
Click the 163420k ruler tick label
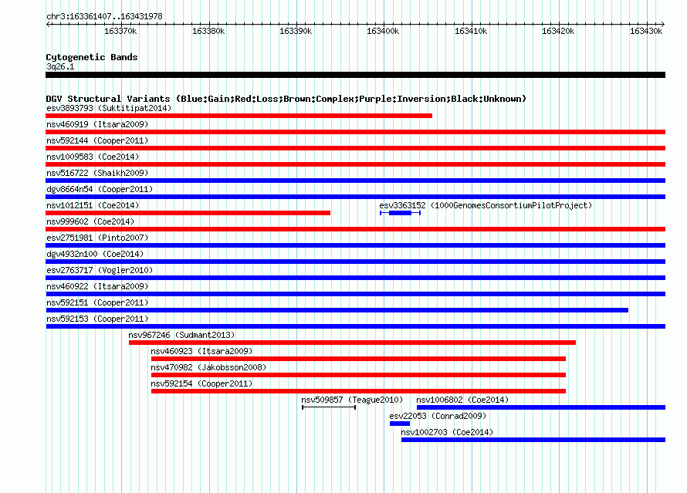[x=558, y=32]
